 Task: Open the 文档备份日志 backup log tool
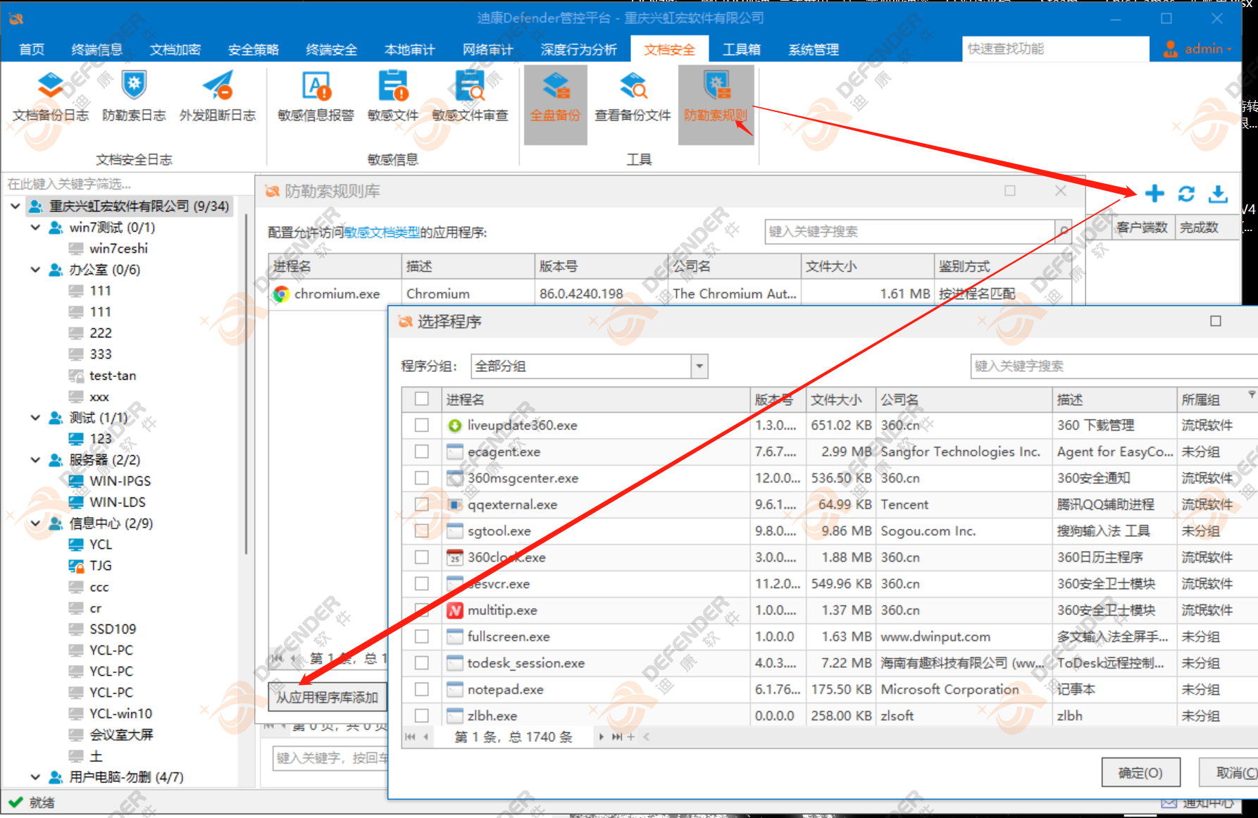50,97
